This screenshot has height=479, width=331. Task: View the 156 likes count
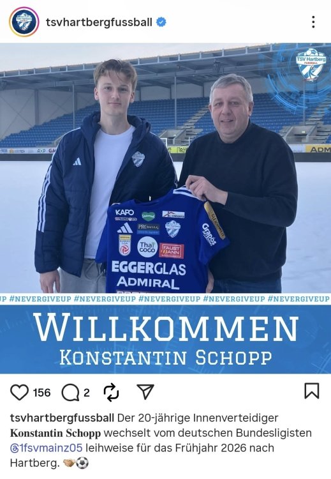click(41, 392)
